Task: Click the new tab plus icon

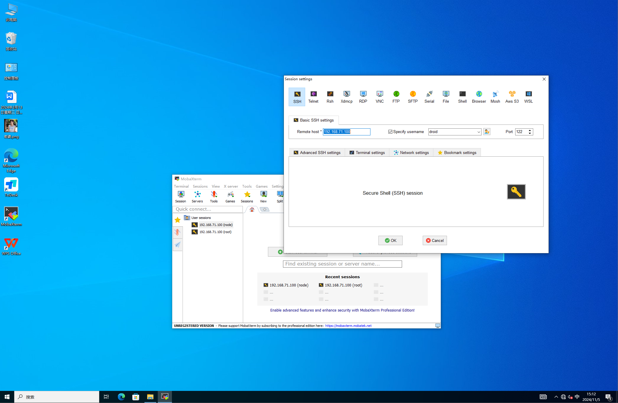Action: coord(265,209)
